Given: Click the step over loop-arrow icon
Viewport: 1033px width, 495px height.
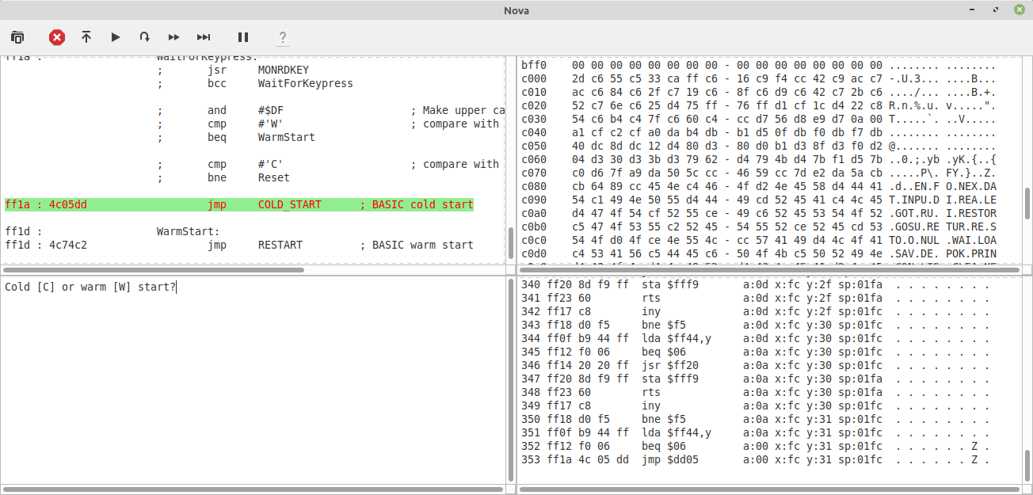Looking at the screenshot, I should coord(144,37).
